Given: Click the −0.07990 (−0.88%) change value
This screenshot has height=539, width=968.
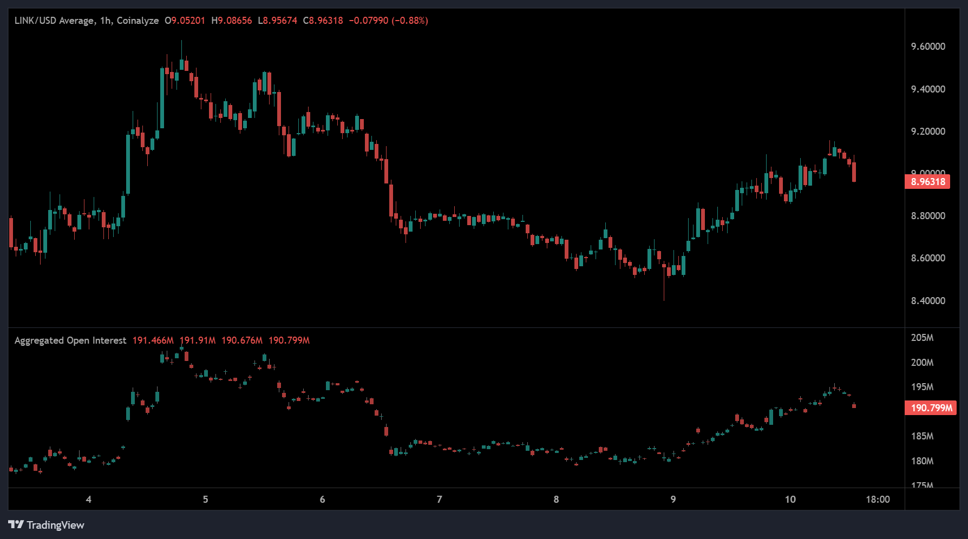Looking at the screenshot, I should [388, 21].
